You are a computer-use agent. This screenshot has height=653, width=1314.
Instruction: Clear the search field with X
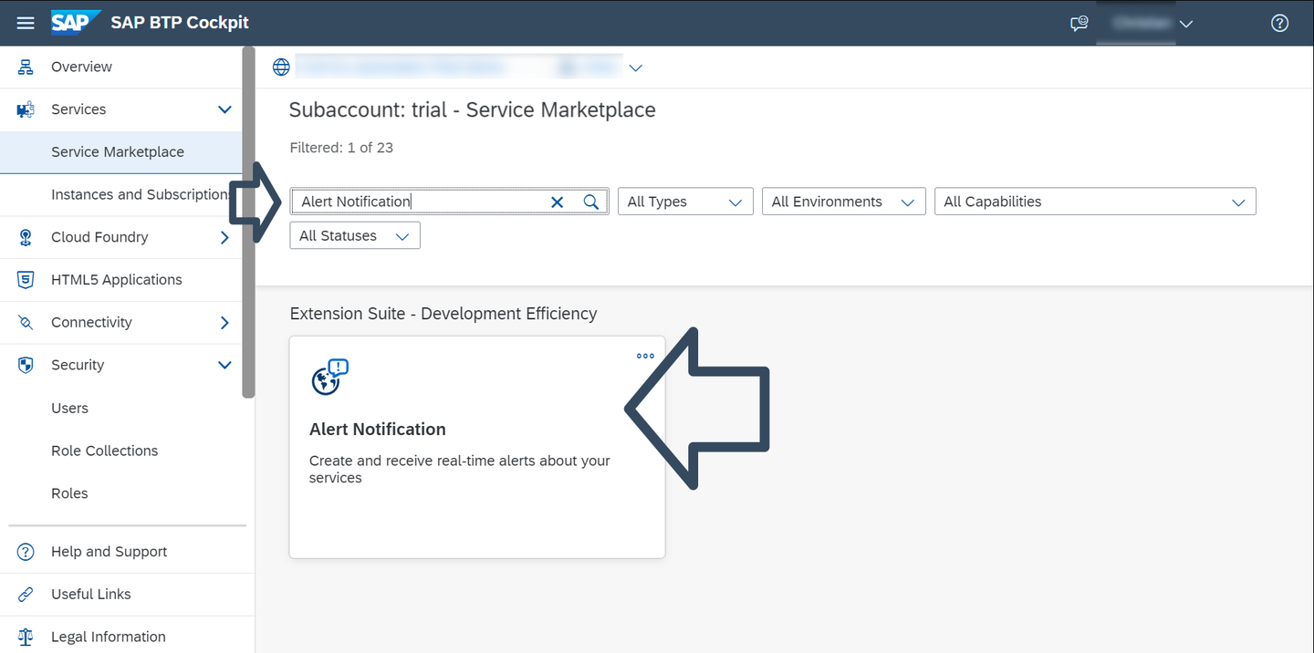[x=558, y=202]
